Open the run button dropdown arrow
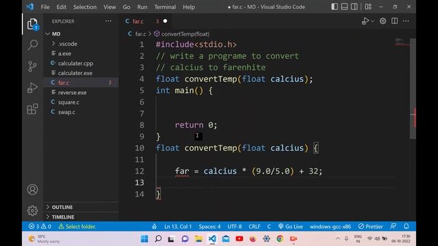 click(x=372, y=21)
